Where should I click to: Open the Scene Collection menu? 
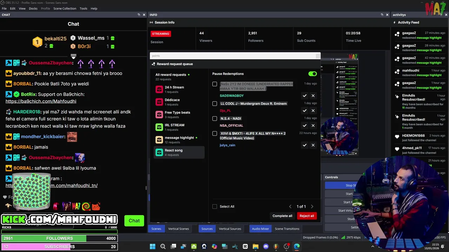pyautogui.click(x=65, y=8)
